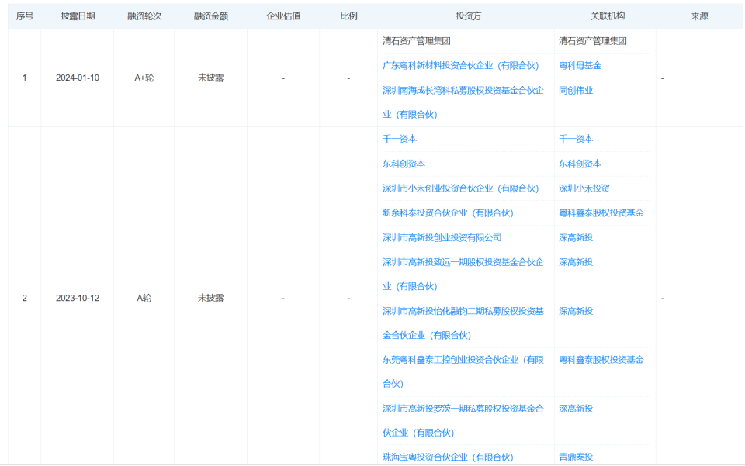Open investor link 东科创资本
The image size is (745, 466).
tap(404, 164)
